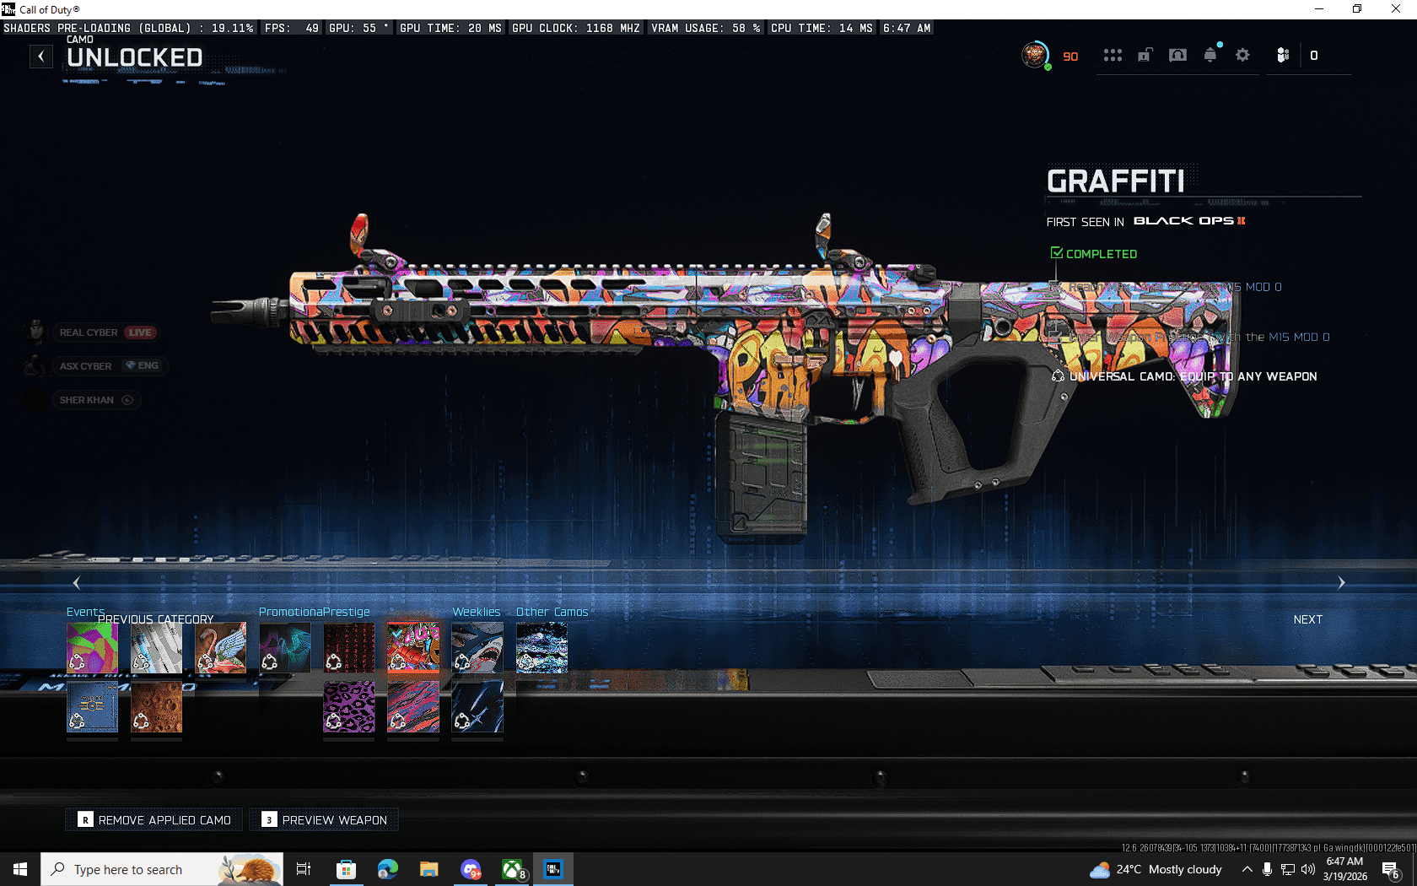The image size is (1417, 886).
Task: Select the purple leopard print camo
Action: [348, 707]
